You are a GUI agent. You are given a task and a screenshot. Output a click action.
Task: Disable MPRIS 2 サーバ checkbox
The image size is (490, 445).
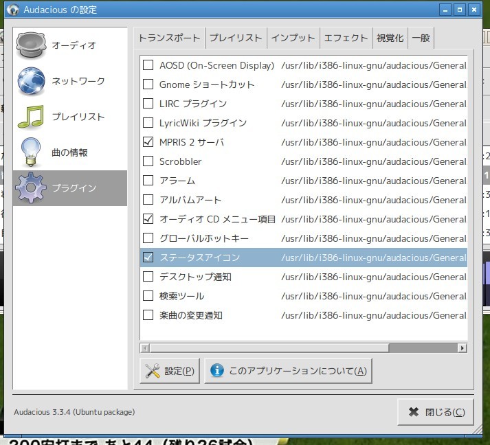(148, 142)
